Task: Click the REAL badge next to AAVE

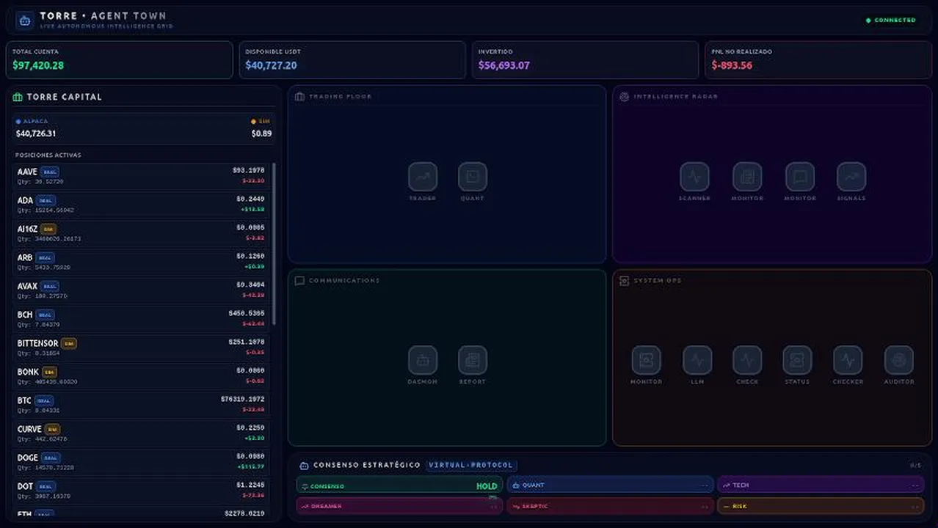Action: [x=50, y=172]
